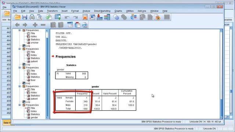Click the Collapse minus icon in outline toolbar

pyautogui.click(x=43, y=25)
